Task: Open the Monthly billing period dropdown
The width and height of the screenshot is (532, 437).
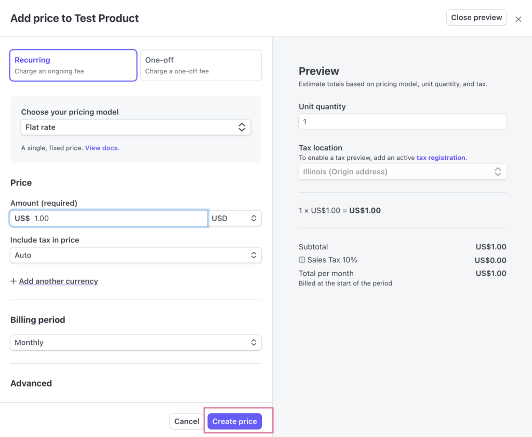Action: pyautogui.click(x=136, y=342)
